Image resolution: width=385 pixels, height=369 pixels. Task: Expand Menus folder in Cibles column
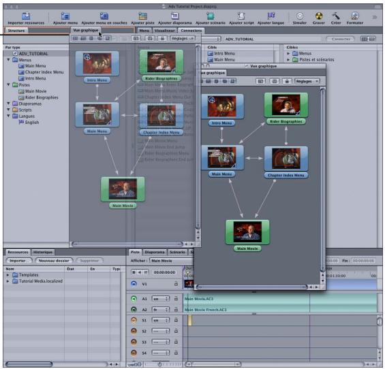click(288, 53)
